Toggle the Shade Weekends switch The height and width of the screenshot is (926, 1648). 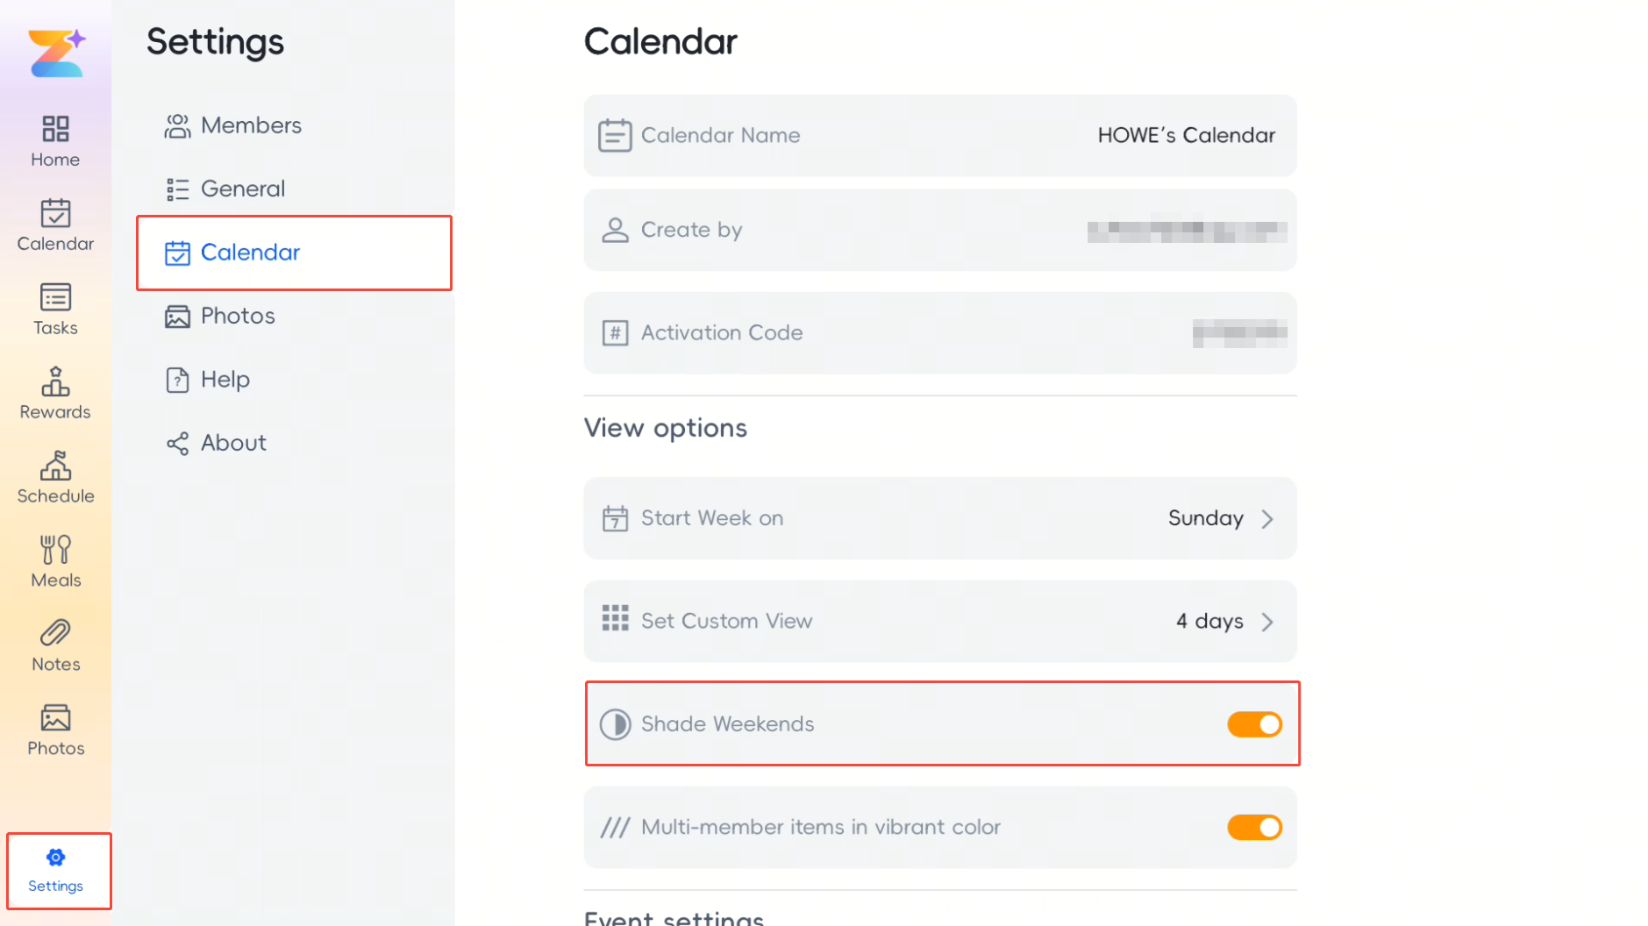point(1254,724)
